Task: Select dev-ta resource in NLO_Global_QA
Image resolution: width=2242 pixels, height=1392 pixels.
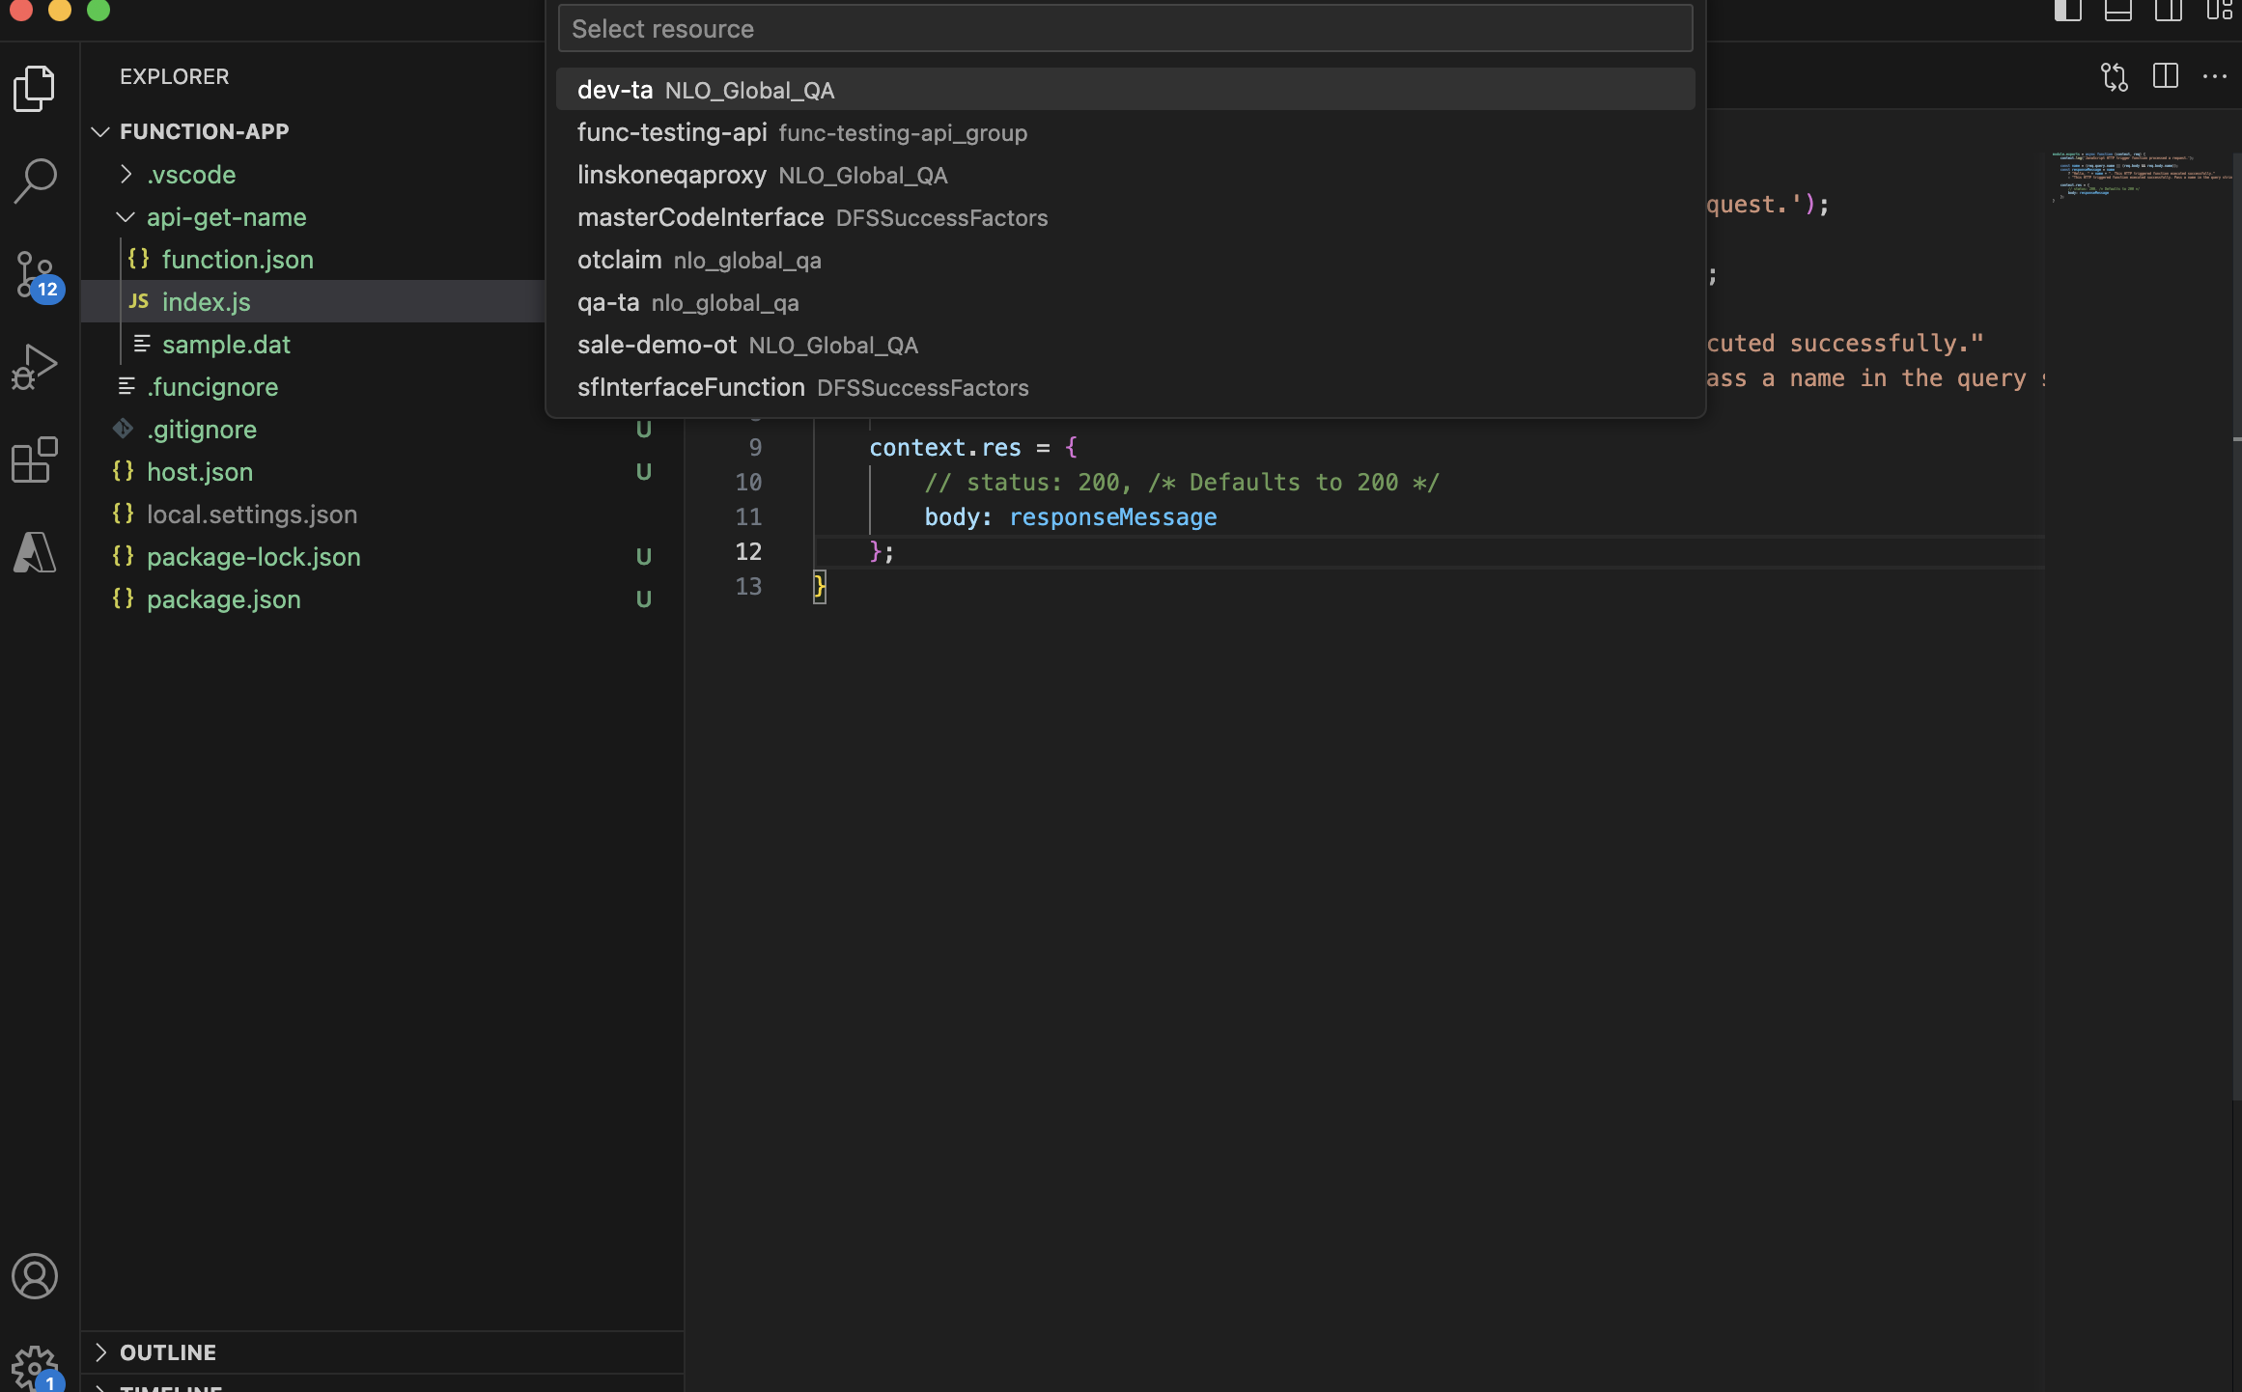Action: point(1125,90)
